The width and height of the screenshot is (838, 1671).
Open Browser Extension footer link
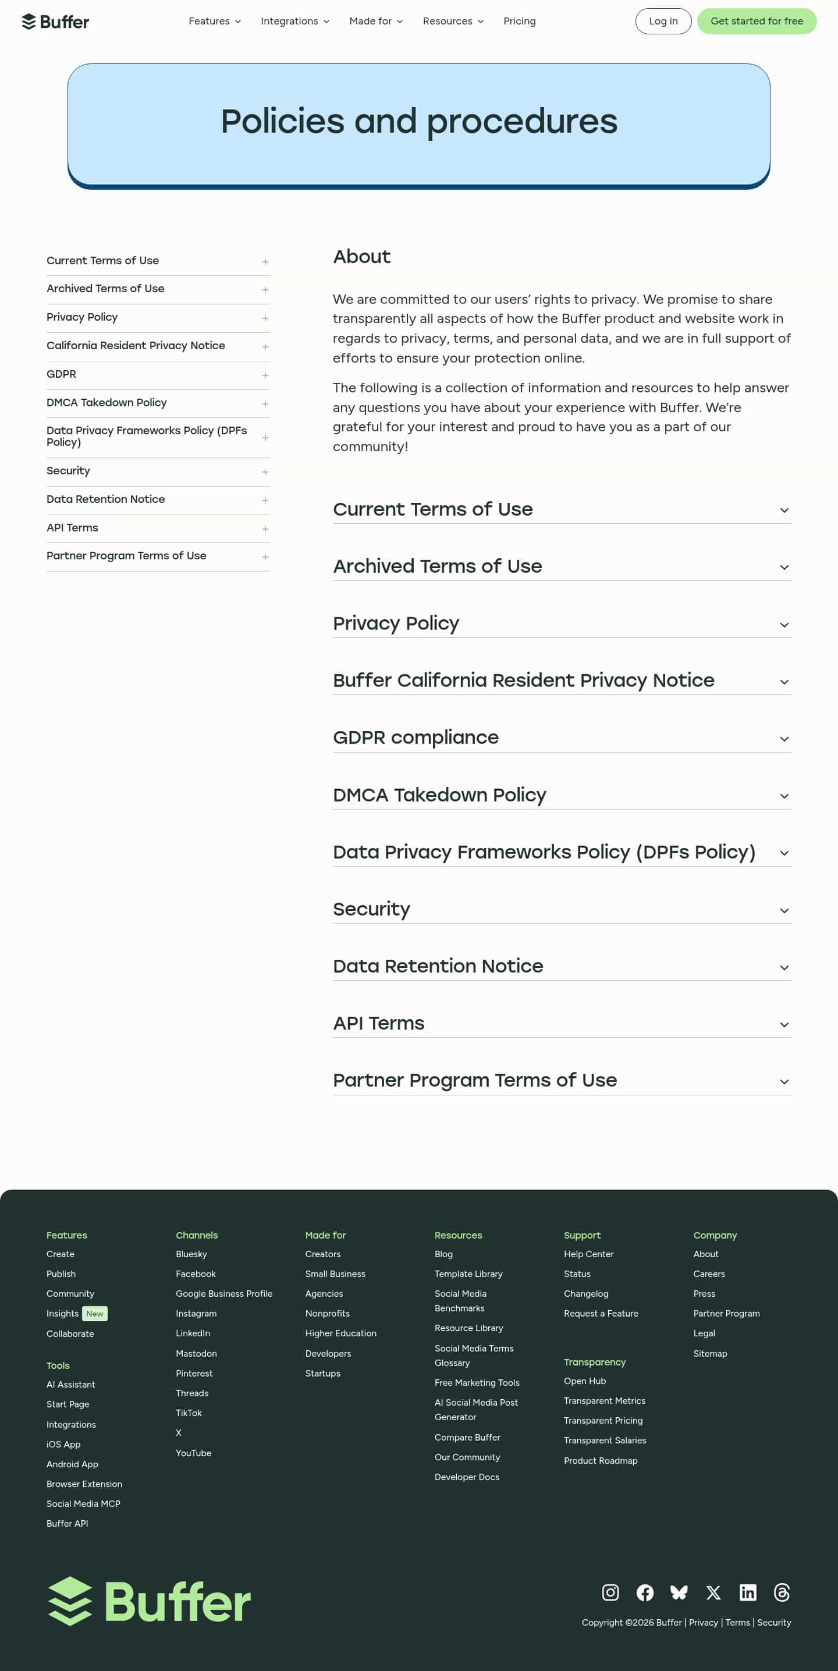coord(84,1484)
